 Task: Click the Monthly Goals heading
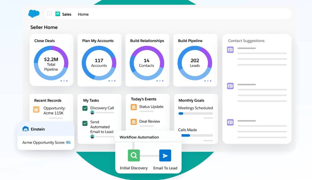(191, 101)
